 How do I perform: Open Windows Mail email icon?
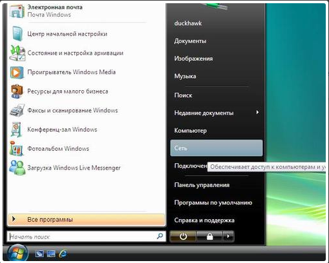click(x=17, y=11)
